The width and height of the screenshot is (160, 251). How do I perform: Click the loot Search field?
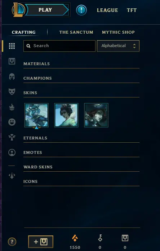point(59,46)
